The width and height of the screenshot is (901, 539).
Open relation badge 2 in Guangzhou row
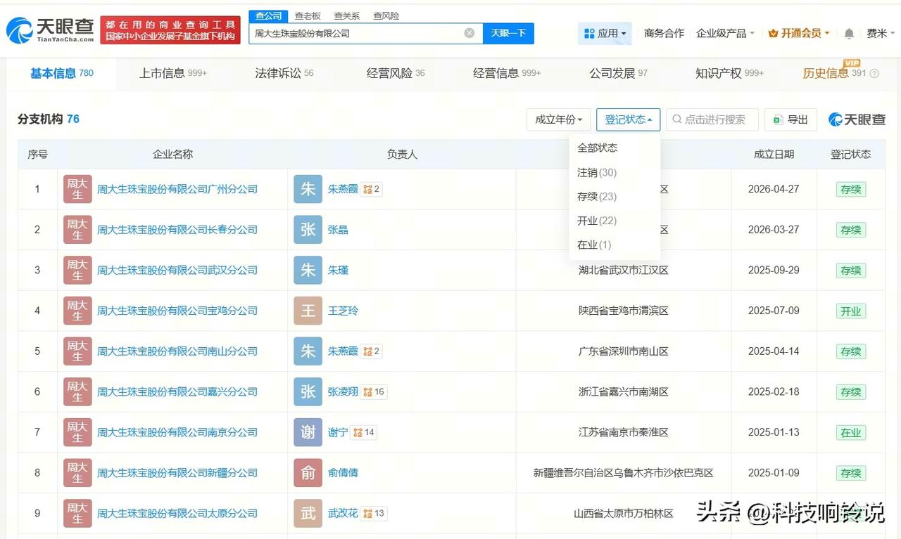(371, 189)
